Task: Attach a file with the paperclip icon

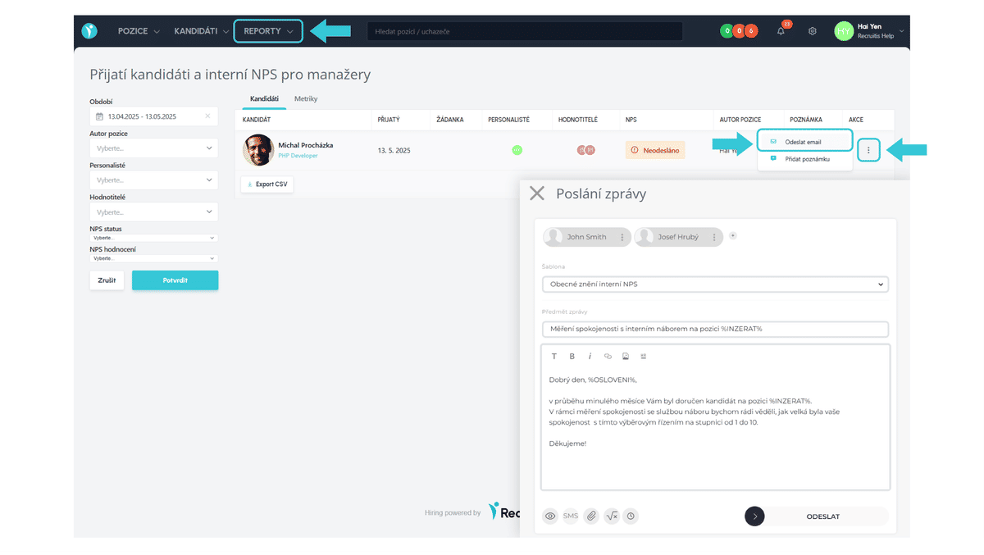Action: pos(590,516)
